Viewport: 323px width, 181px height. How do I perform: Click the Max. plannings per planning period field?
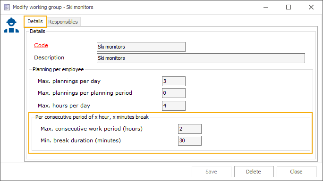click(174, 93)
